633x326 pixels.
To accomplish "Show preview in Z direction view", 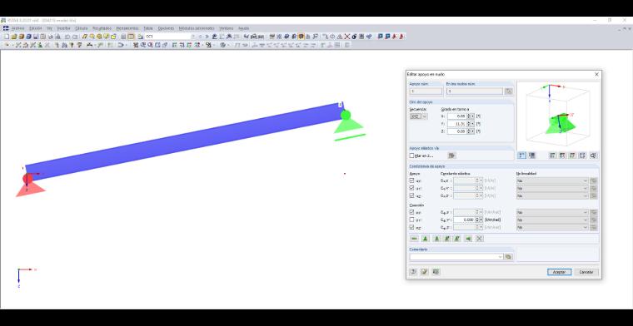I will pyautogui.click(x=572, y=156).
